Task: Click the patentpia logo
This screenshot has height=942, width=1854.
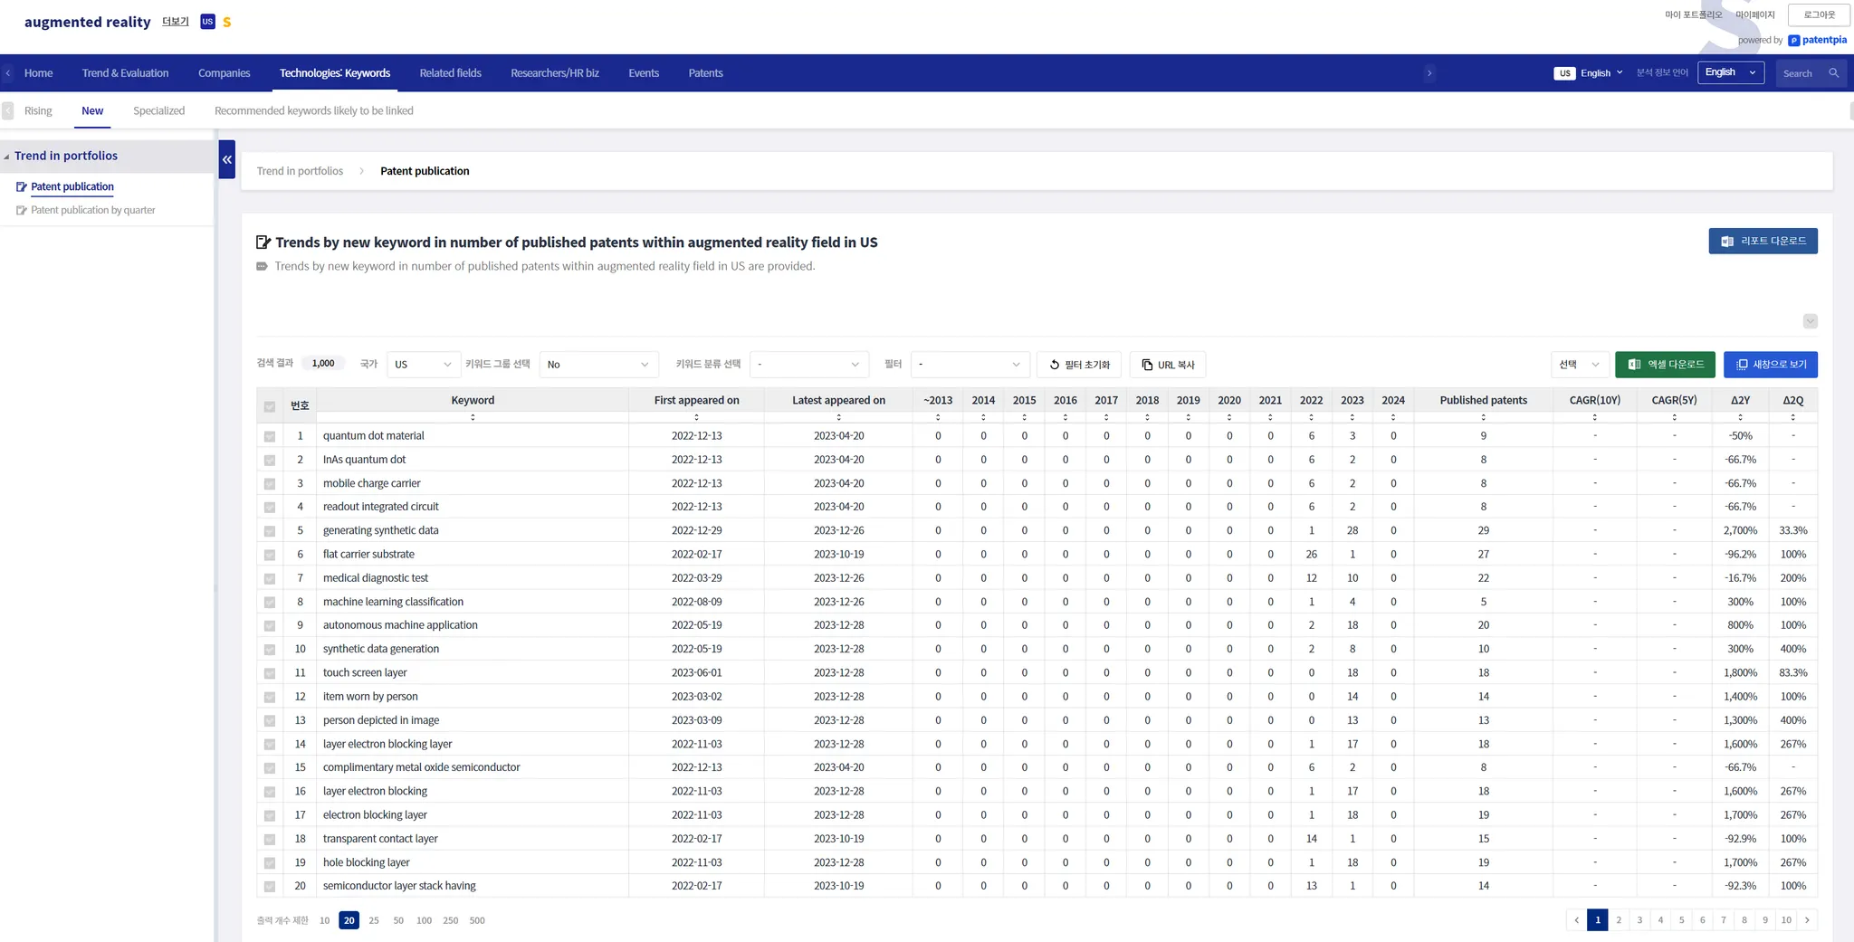Action: (x=1817, y=40)
